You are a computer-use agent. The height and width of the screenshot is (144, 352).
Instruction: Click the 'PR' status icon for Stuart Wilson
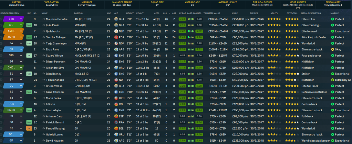29,55
